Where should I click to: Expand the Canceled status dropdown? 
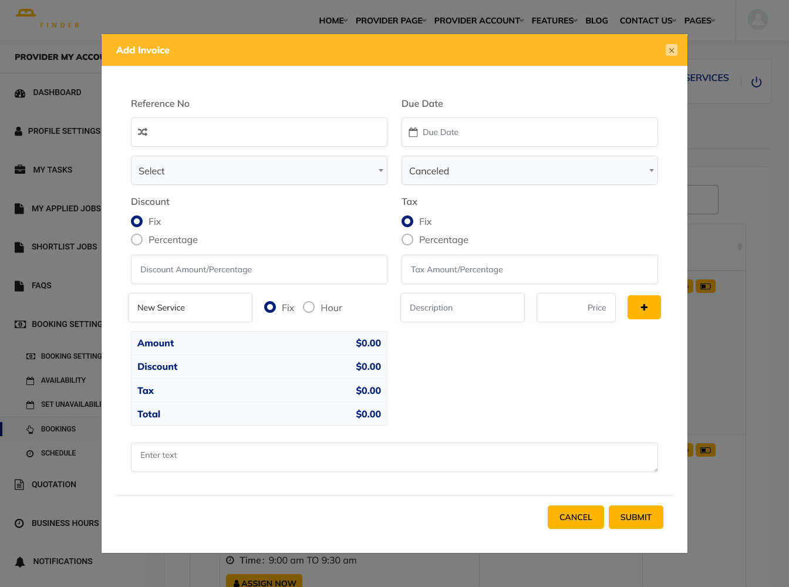(529, 171)
